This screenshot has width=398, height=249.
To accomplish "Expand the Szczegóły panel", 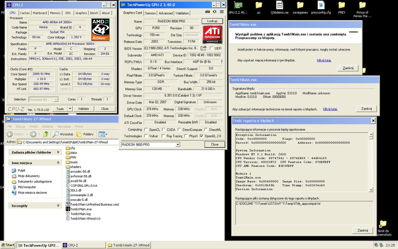I will [58, 206].
